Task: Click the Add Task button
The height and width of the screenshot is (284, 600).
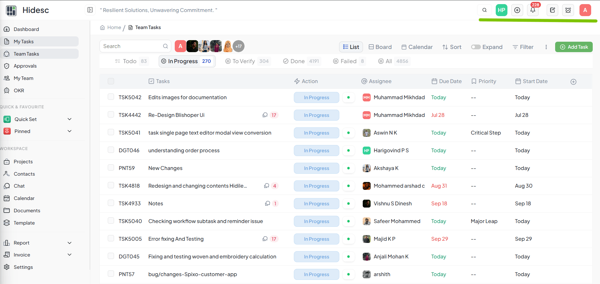Action: coord(574,47)
